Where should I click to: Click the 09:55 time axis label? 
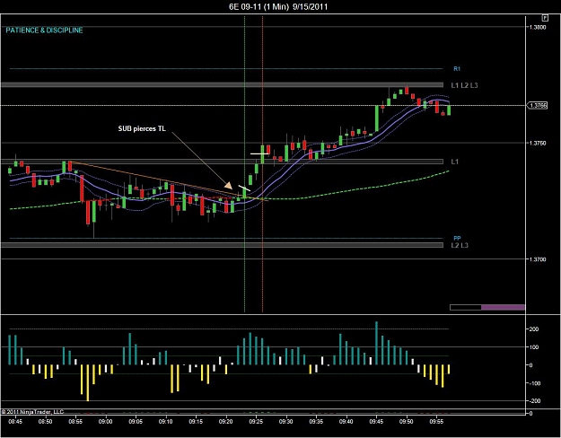(436, 422)
